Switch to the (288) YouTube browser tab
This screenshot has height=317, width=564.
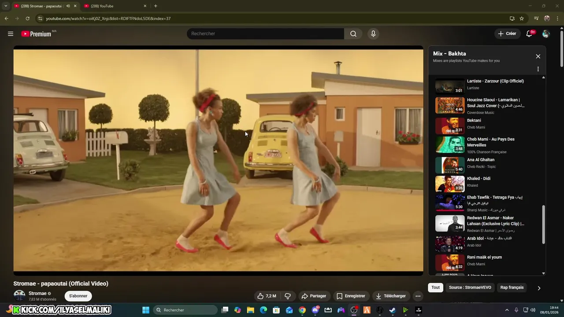[111, 6]
